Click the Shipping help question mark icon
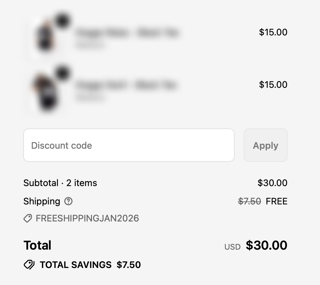This screenshot has height=285, width=320. click(x=68, y=201)
